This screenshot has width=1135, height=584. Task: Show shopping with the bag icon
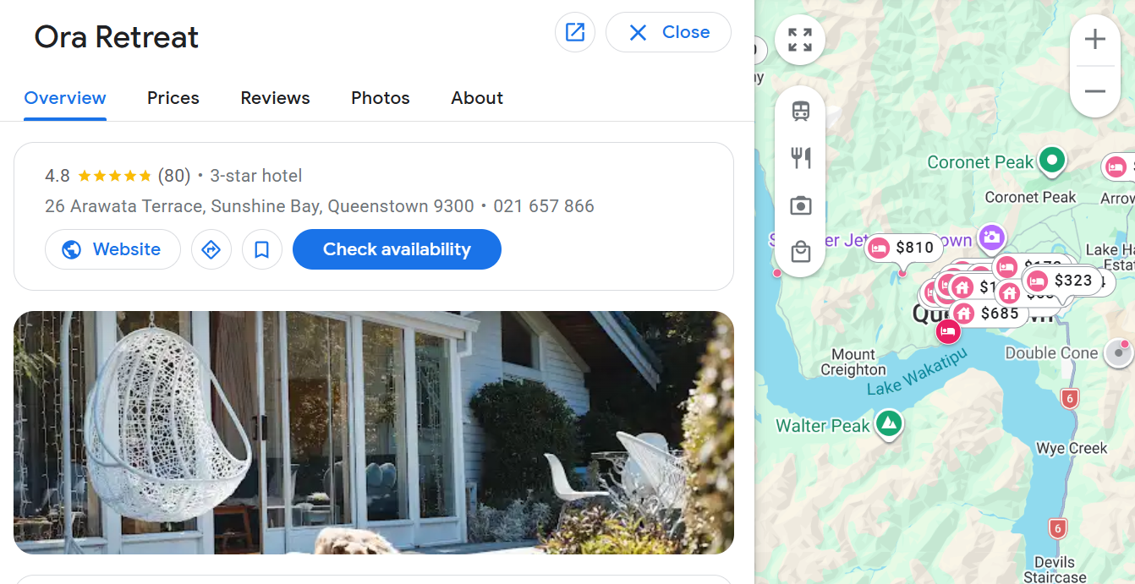point(801,252)
